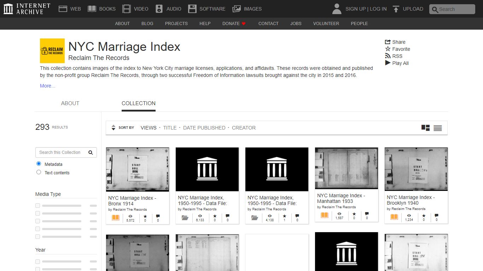Screen dimensions: 483x271
Task: Sort by VIEWS
Action: coord(149,128)
